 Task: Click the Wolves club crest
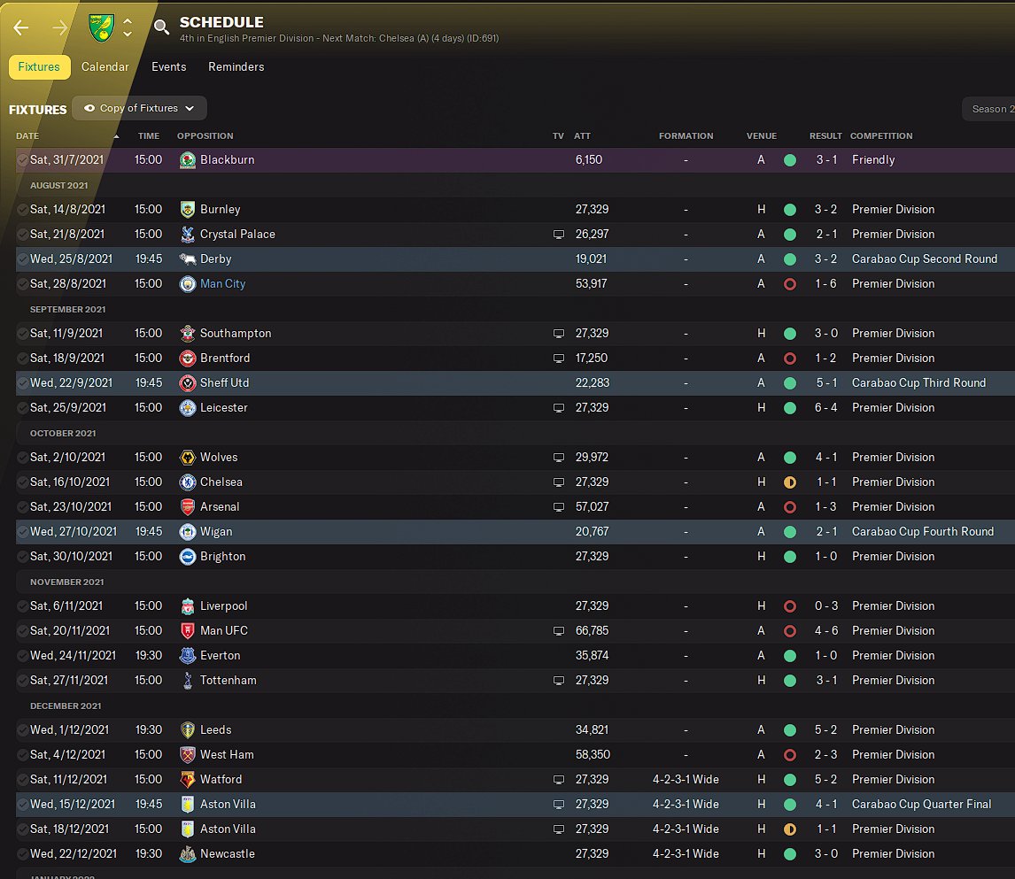pyautogui.click(x=188, y=458)
